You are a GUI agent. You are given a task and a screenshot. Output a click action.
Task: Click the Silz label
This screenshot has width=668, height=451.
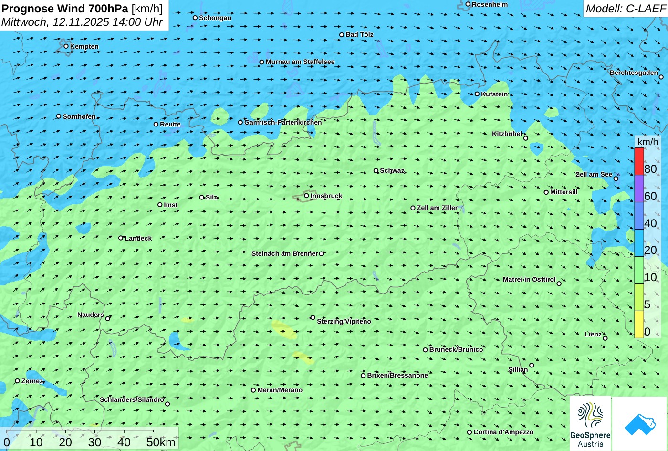(211, 197)
